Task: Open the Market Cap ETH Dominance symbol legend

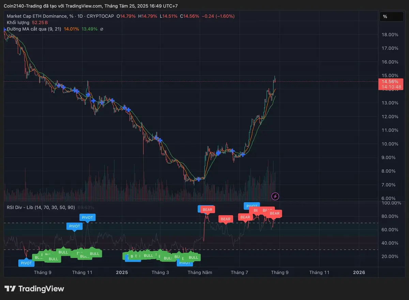Action: point(37,16)
